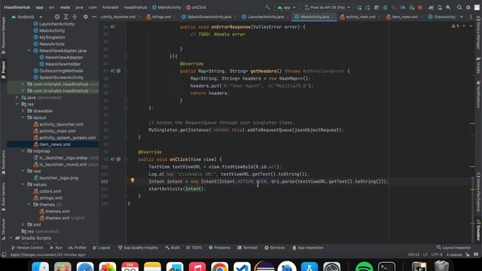482x271 pixels.
Task: Open Problems tool window
Action: 219,248
